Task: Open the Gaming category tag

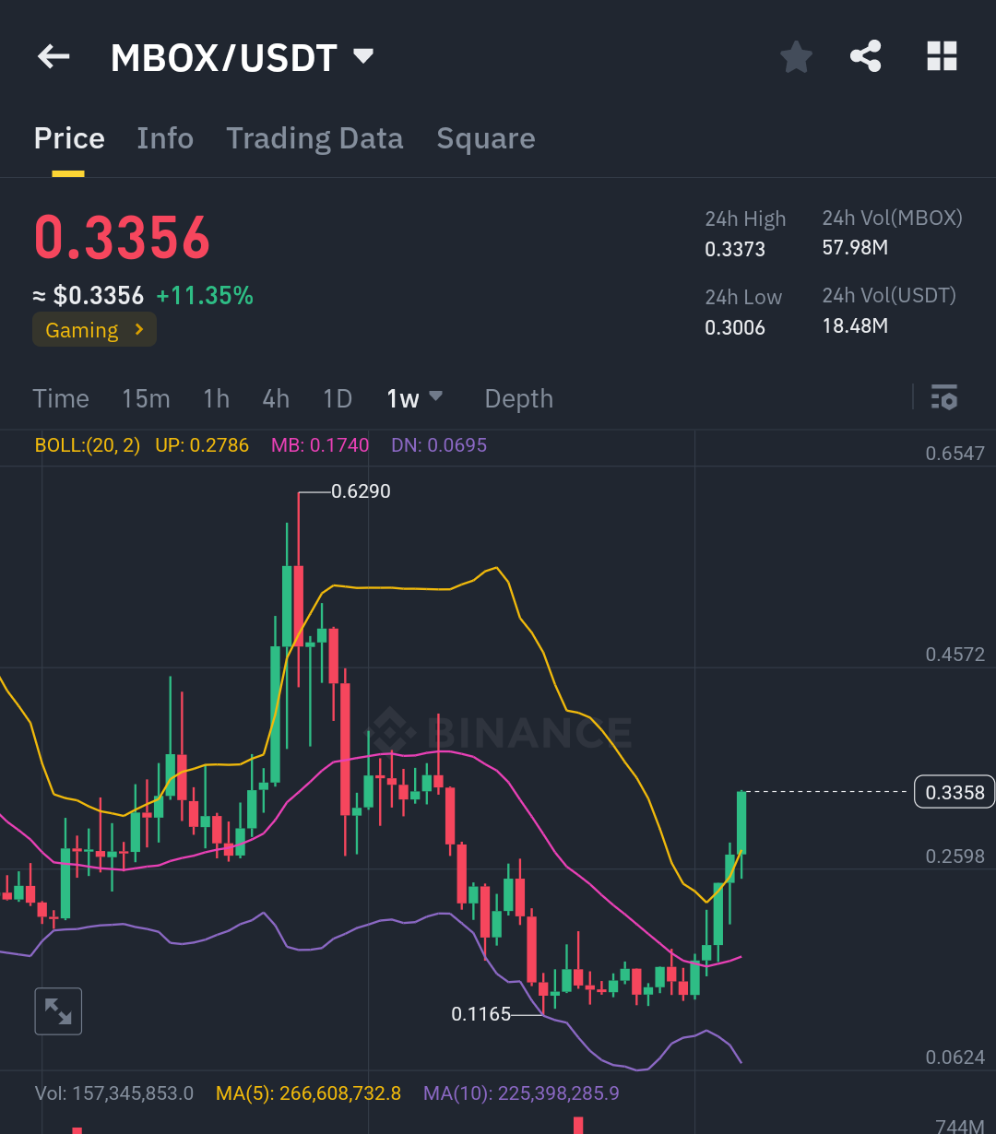Action: [x=94, y=330]
